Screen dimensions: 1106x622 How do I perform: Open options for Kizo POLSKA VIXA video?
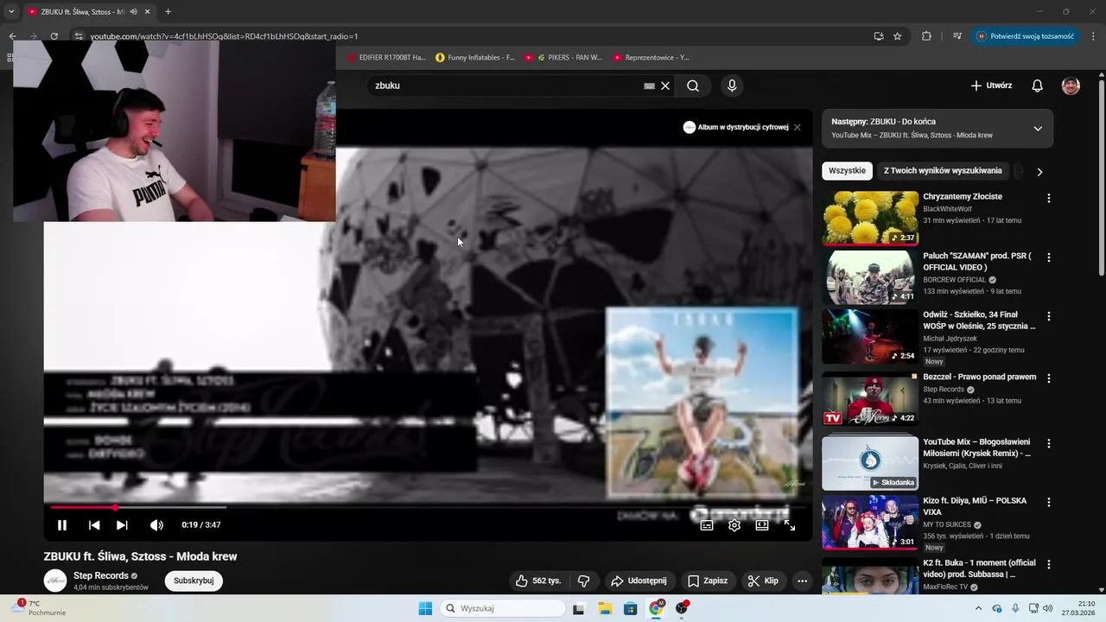[x=1049, y=502]
